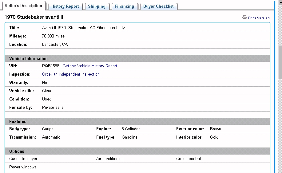Click the scrollbar up arrow

tap(280, 2)
